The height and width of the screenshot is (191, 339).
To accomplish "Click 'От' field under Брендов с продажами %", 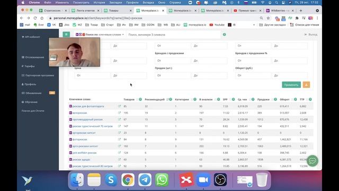I will (x=253, y=60).
